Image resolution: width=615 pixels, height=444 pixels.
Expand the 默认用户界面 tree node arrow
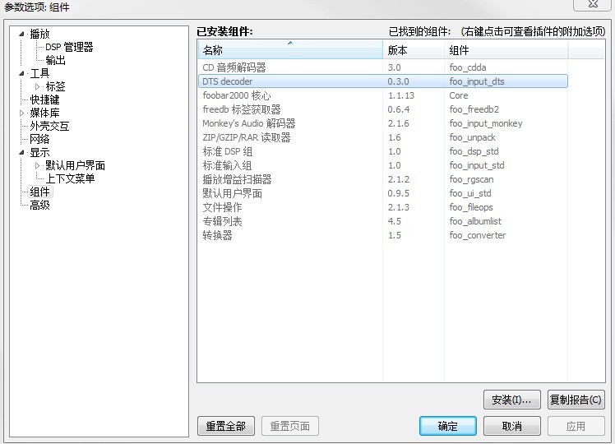[37, 165]
